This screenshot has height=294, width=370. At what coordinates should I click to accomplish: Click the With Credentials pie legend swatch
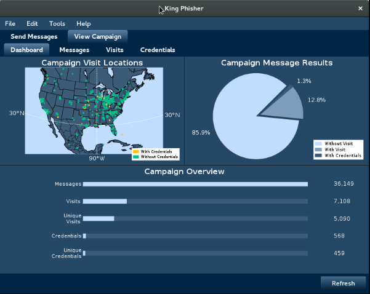[x=318, y=156]
